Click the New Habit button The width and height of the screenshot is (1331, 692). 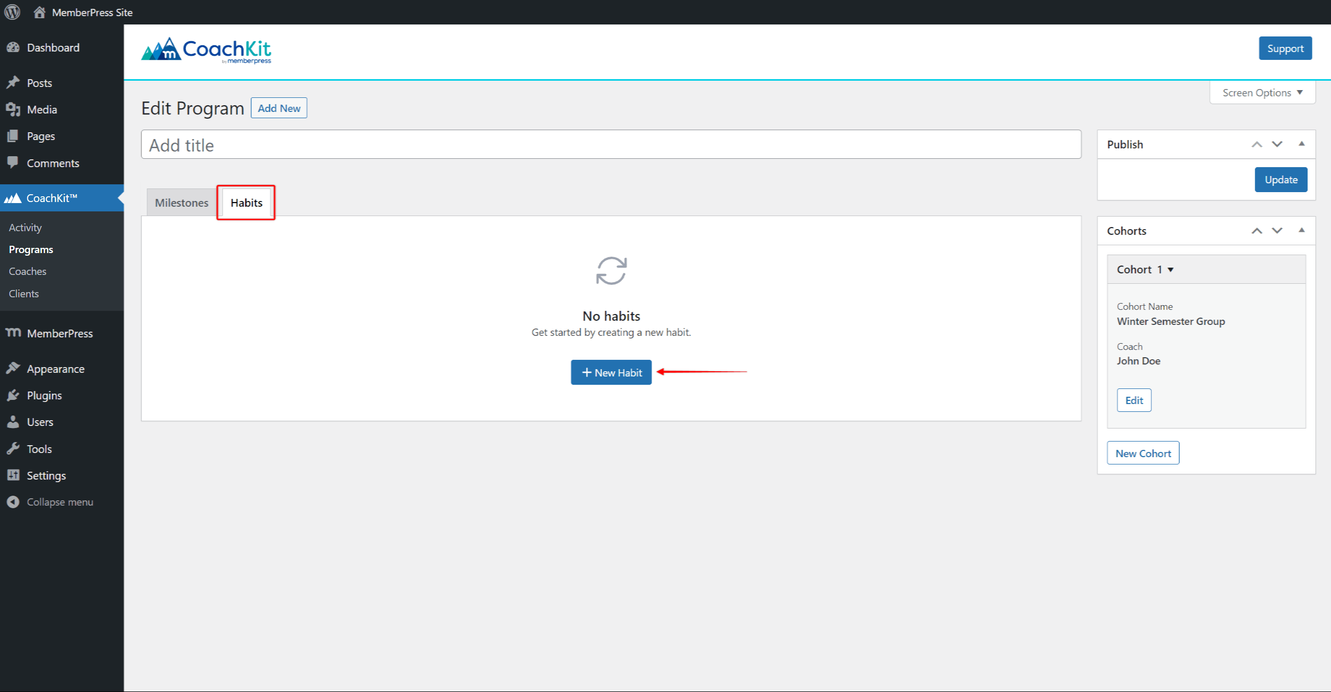(611, 372)
